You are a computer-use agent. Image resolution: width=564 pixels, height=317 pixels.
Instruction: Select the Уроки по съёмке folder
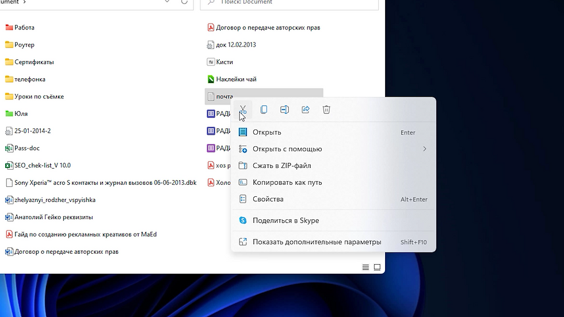(x=35, y=96)
